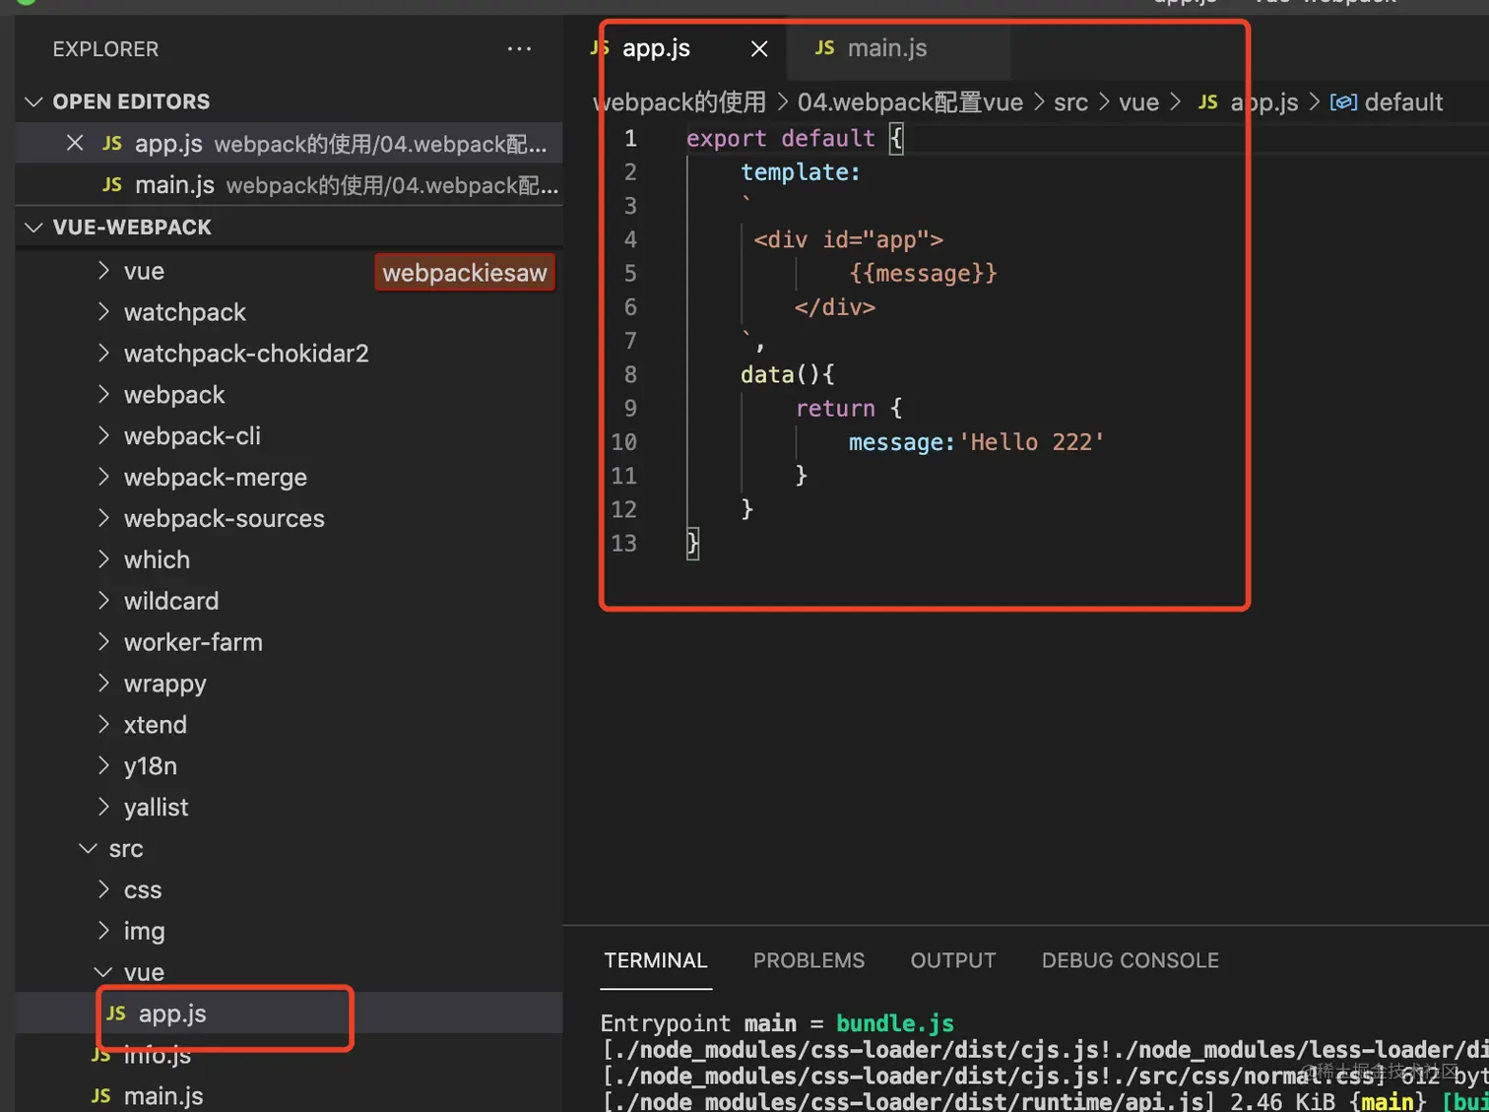Open the Debug Console panel tab

tap(1131, 960)
